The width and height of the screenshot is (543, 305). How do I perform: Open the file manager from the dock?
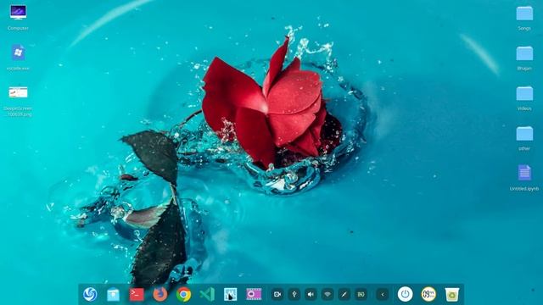[113, 294]
